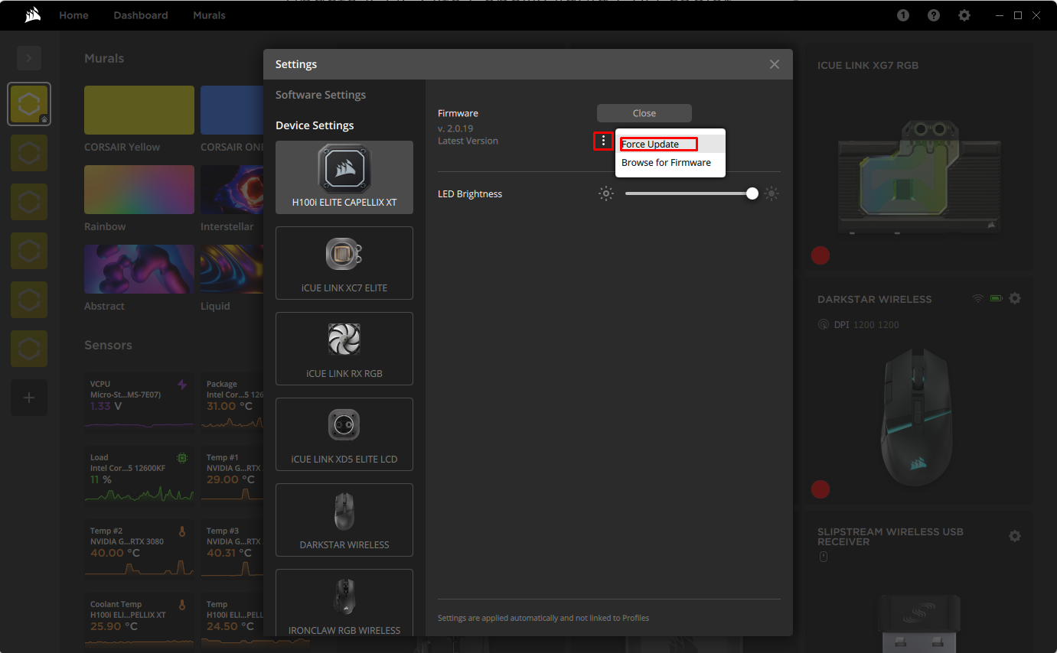This screenshot has width=1057, height=653.
Task: Select iCUE LINK XC7 ELITE device
Action: coord(344,263)
